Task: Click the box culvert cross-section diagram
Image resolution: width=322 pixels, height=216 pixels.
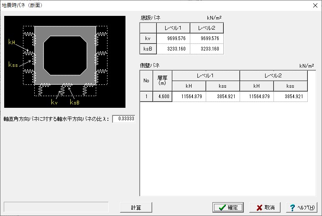Action: click(x=65, y=62)
